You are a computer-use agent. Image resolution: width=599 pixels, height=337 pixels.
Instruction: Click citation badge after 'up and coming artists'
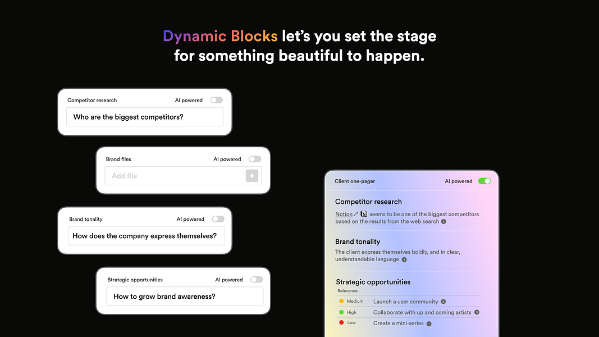pos(477,312)
